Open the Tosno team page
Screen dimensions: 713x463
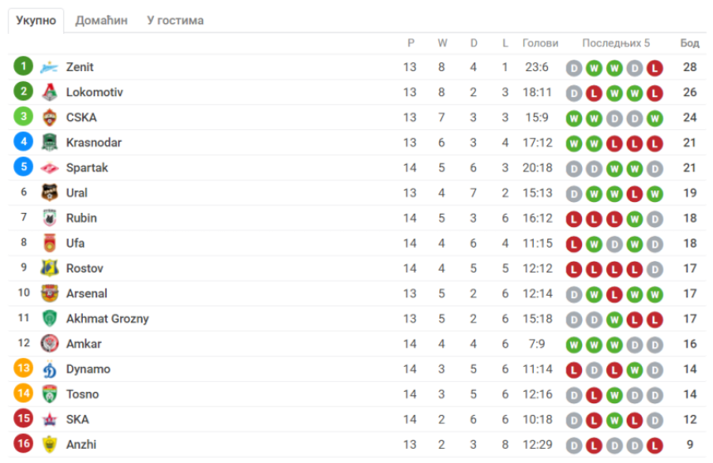(82, 394)
